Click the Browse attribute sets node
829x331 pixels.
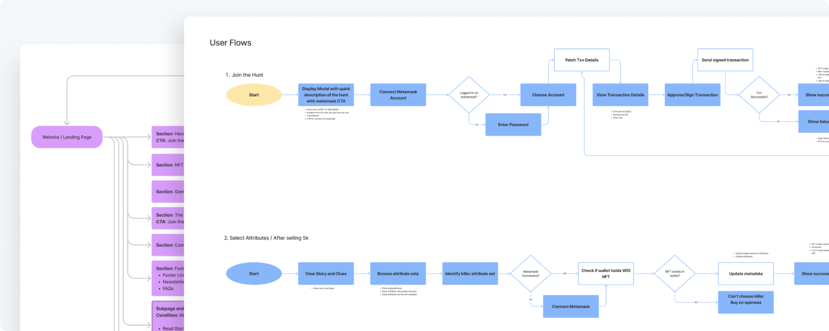click(x=398, y=274)
